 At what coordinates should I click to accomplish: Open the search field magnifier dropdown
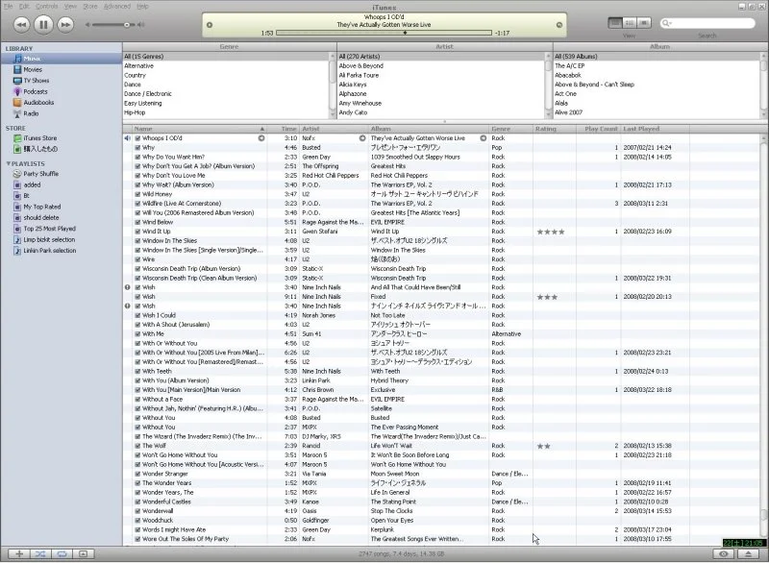(667, 23)
